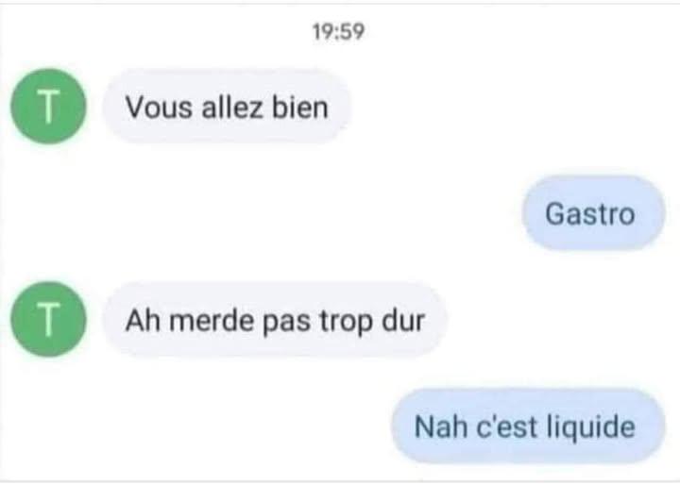
Task: Click the word 'Vous' in first message
Action: click(x=159, y=107)
